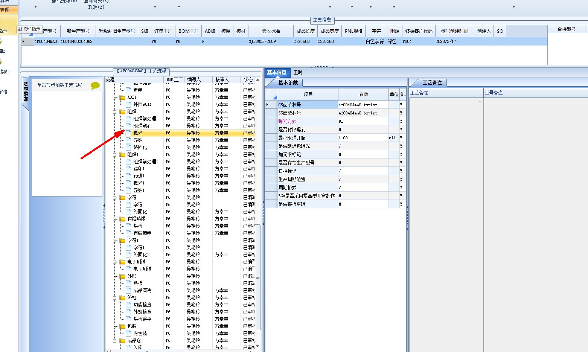
Task: Collapse the 字符 tree node
Action: point(115,198)
